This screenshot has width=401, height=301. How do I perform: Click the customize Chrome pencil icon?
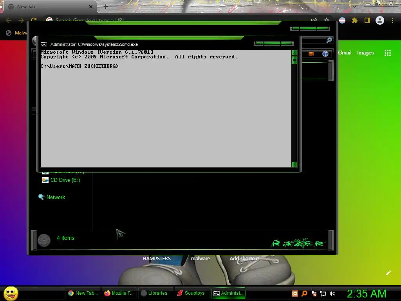tap(388, 273)
